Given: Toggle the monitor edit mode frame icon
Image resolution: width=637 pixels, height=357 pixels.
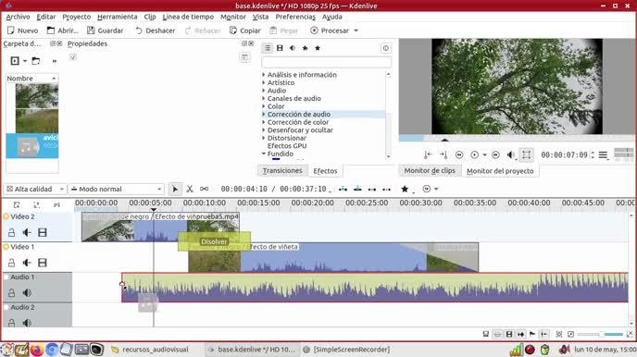Looking at the screenshot, I should pos(527,155).
